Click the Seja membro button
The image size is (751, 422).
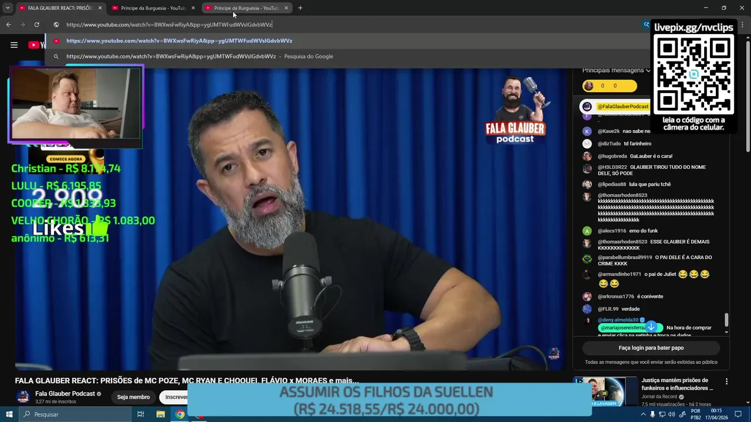[133, 397]
